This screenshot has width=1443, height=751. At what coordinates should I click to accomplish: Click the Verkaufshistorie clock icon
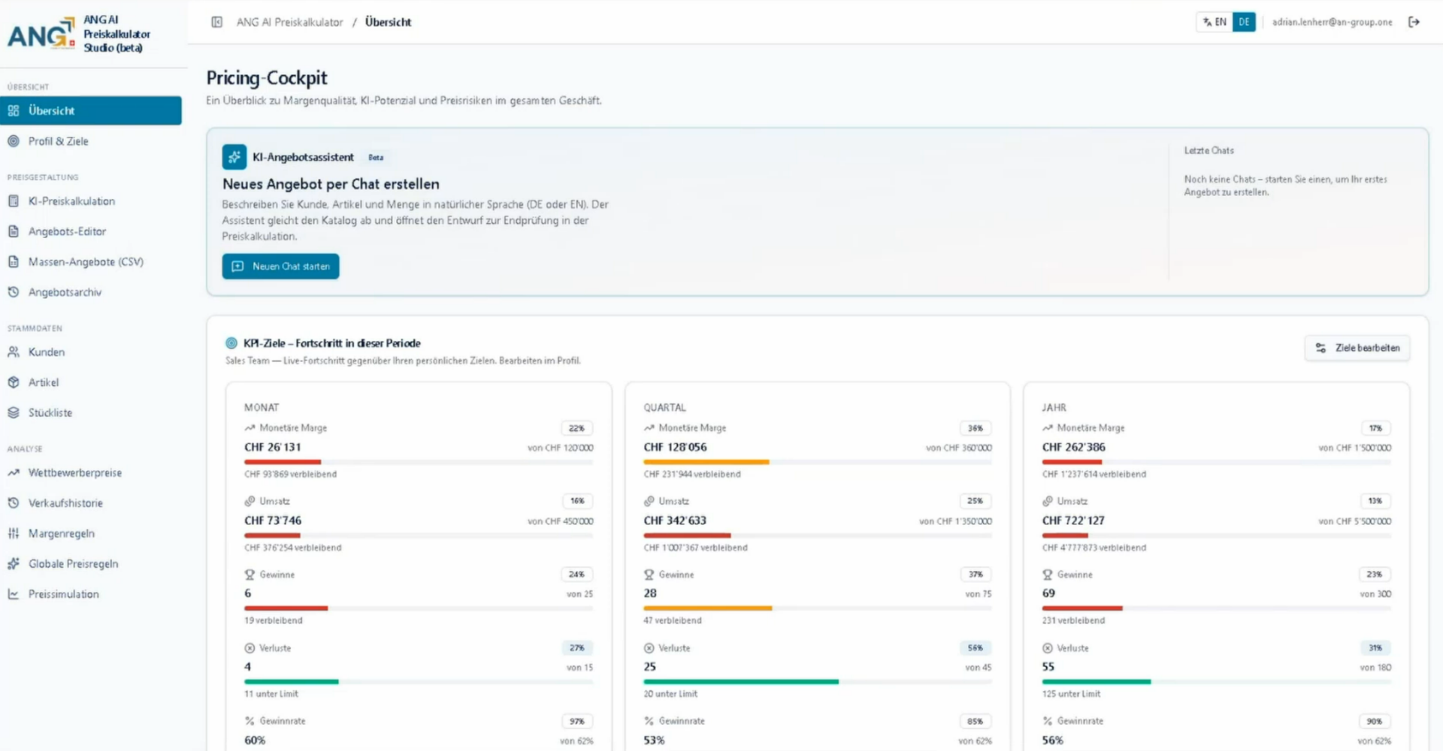coord(14,503)
